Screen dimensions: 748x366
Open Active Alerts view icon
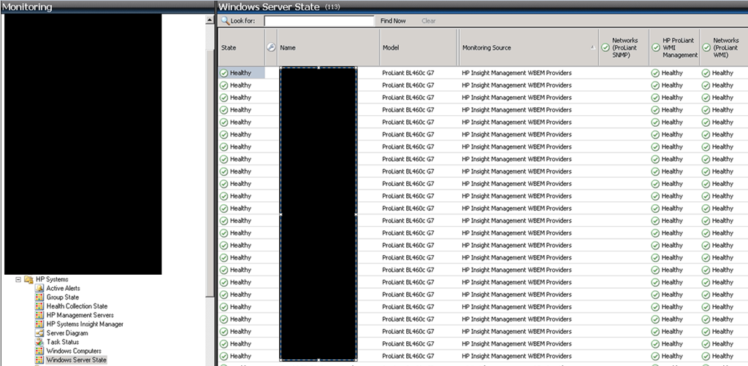click(x=40, y=289)
